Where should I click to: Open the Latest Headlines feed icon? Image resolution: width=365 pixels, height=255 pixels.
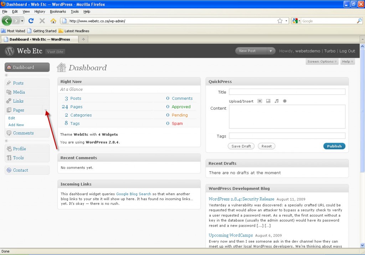(x=61, y=31)
